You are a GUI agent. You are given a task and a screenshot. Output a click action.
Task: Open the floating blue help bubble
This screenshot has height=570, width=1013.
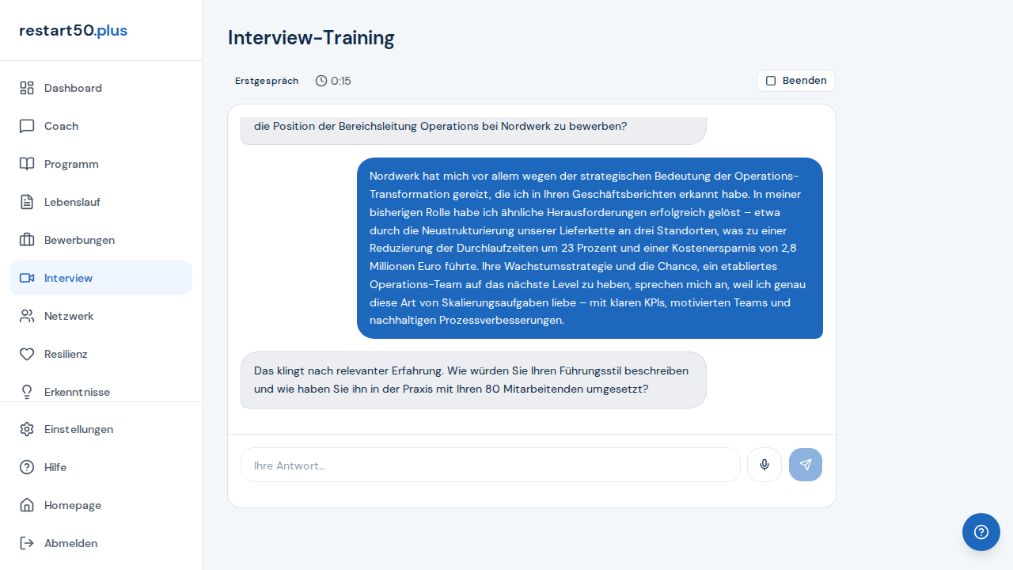pyautogui.click(x=981, y=532)
